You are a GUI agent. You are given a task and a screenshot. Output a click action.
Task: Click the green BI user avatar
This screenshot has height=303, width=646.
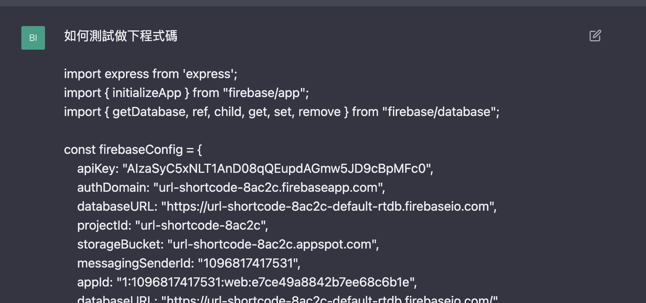pos(33,38)
